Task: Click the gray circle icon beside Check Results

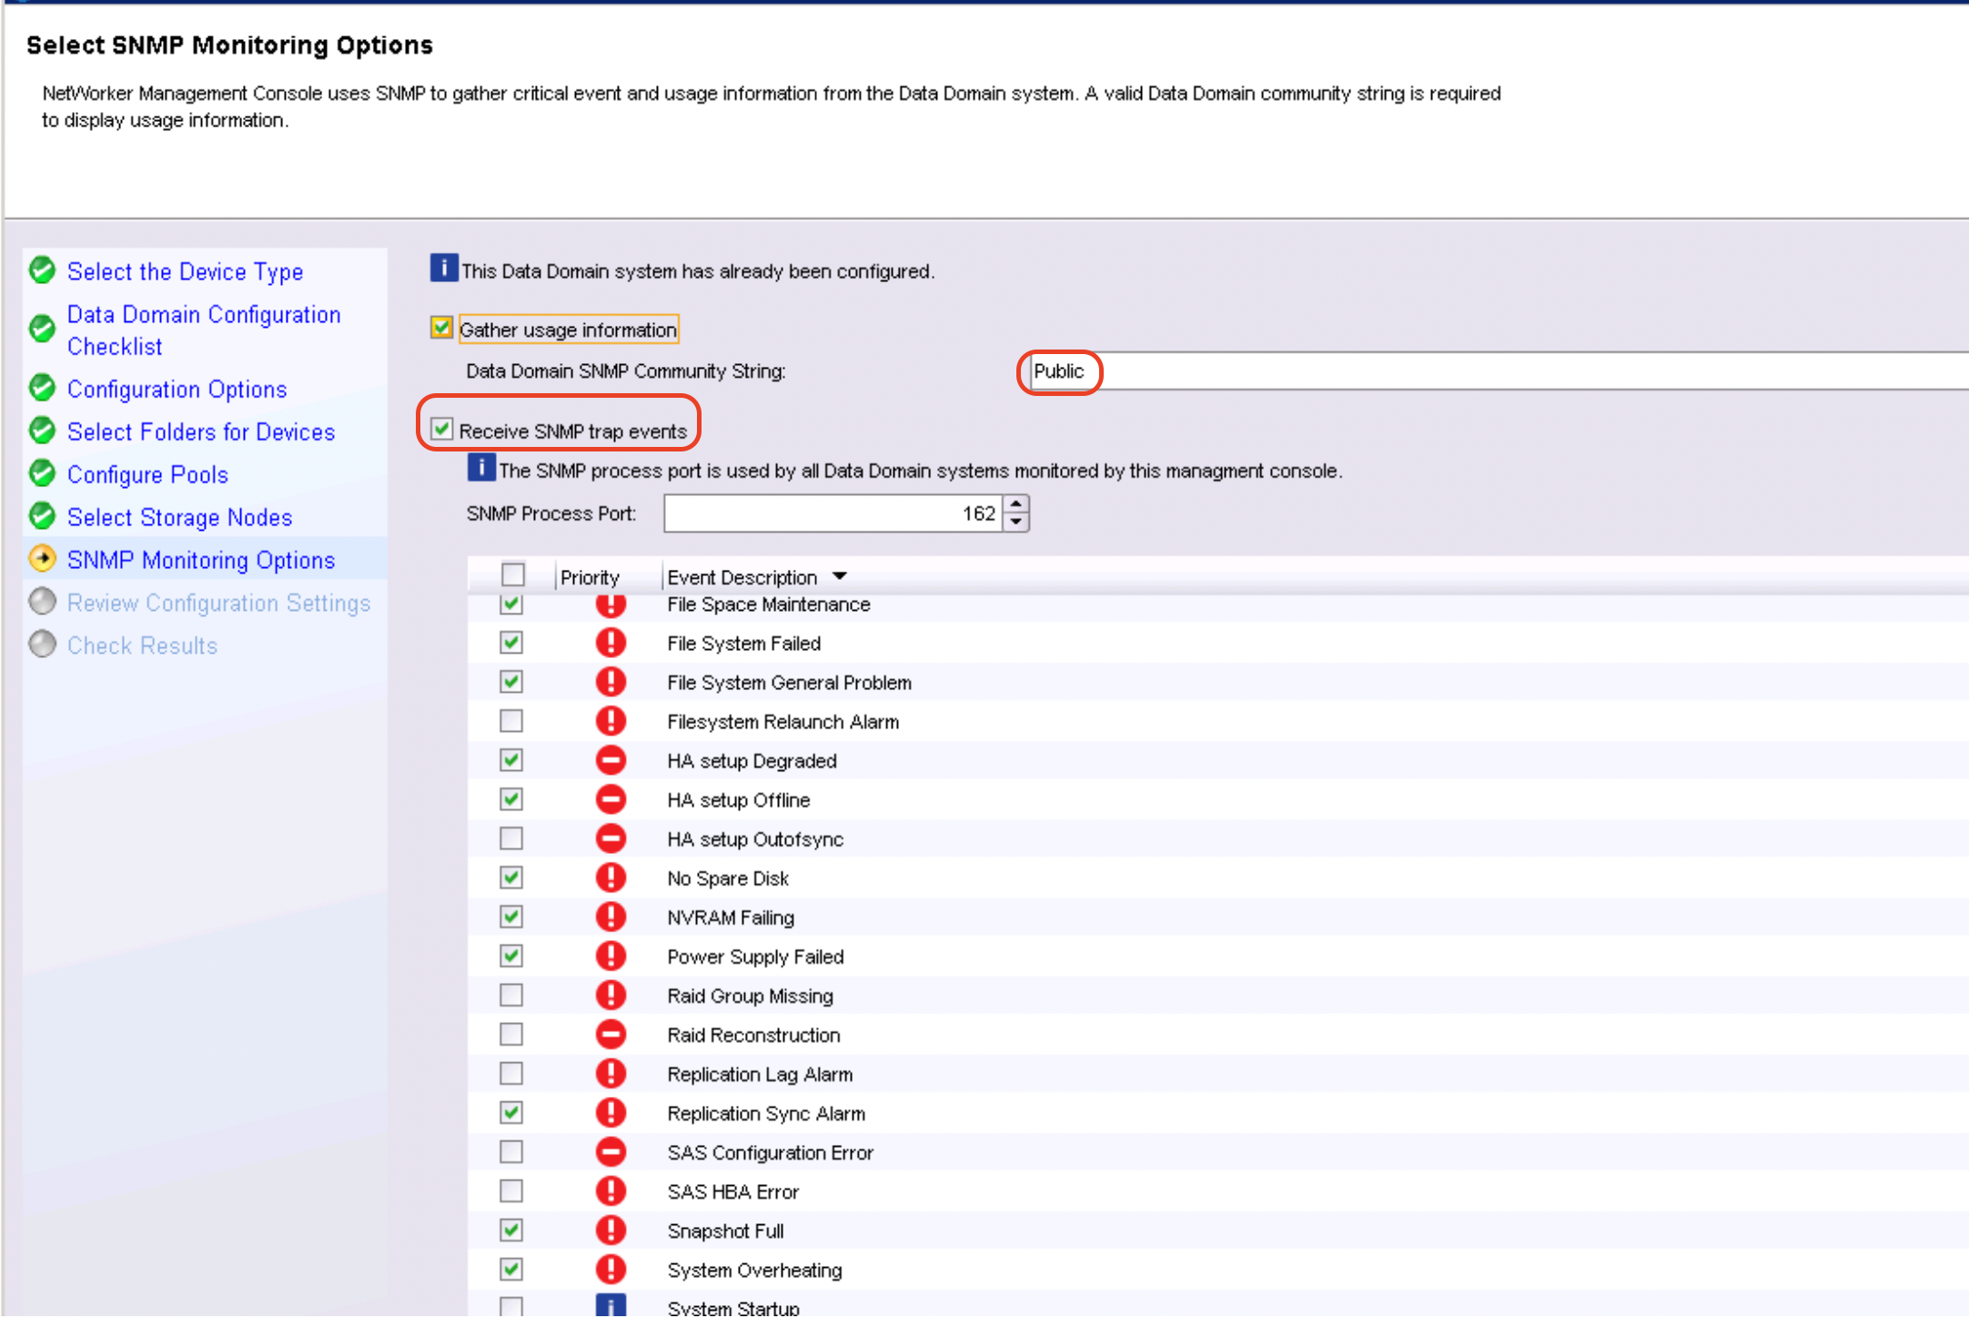Action: click(x=42, y=644)
